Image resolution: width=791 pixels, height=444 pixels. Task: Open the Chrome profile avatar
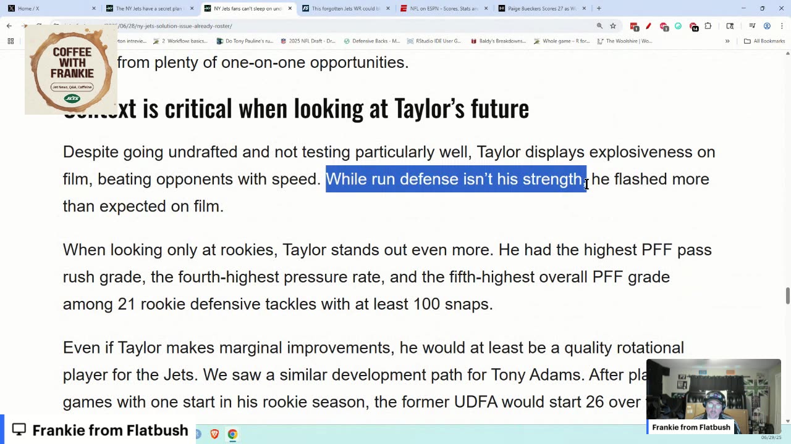click(767, 26)
